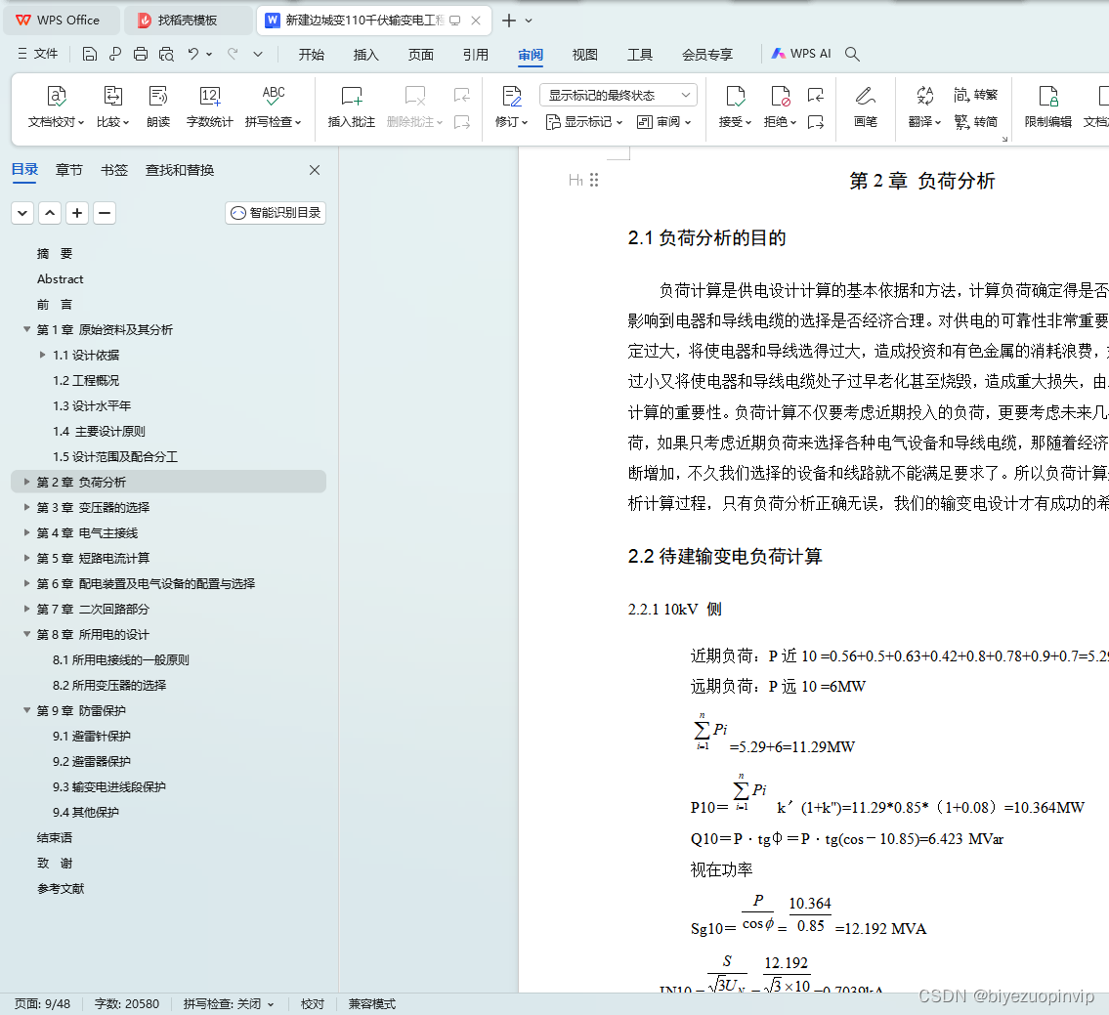Toggle 修订 track changes

tap(511, 106)
